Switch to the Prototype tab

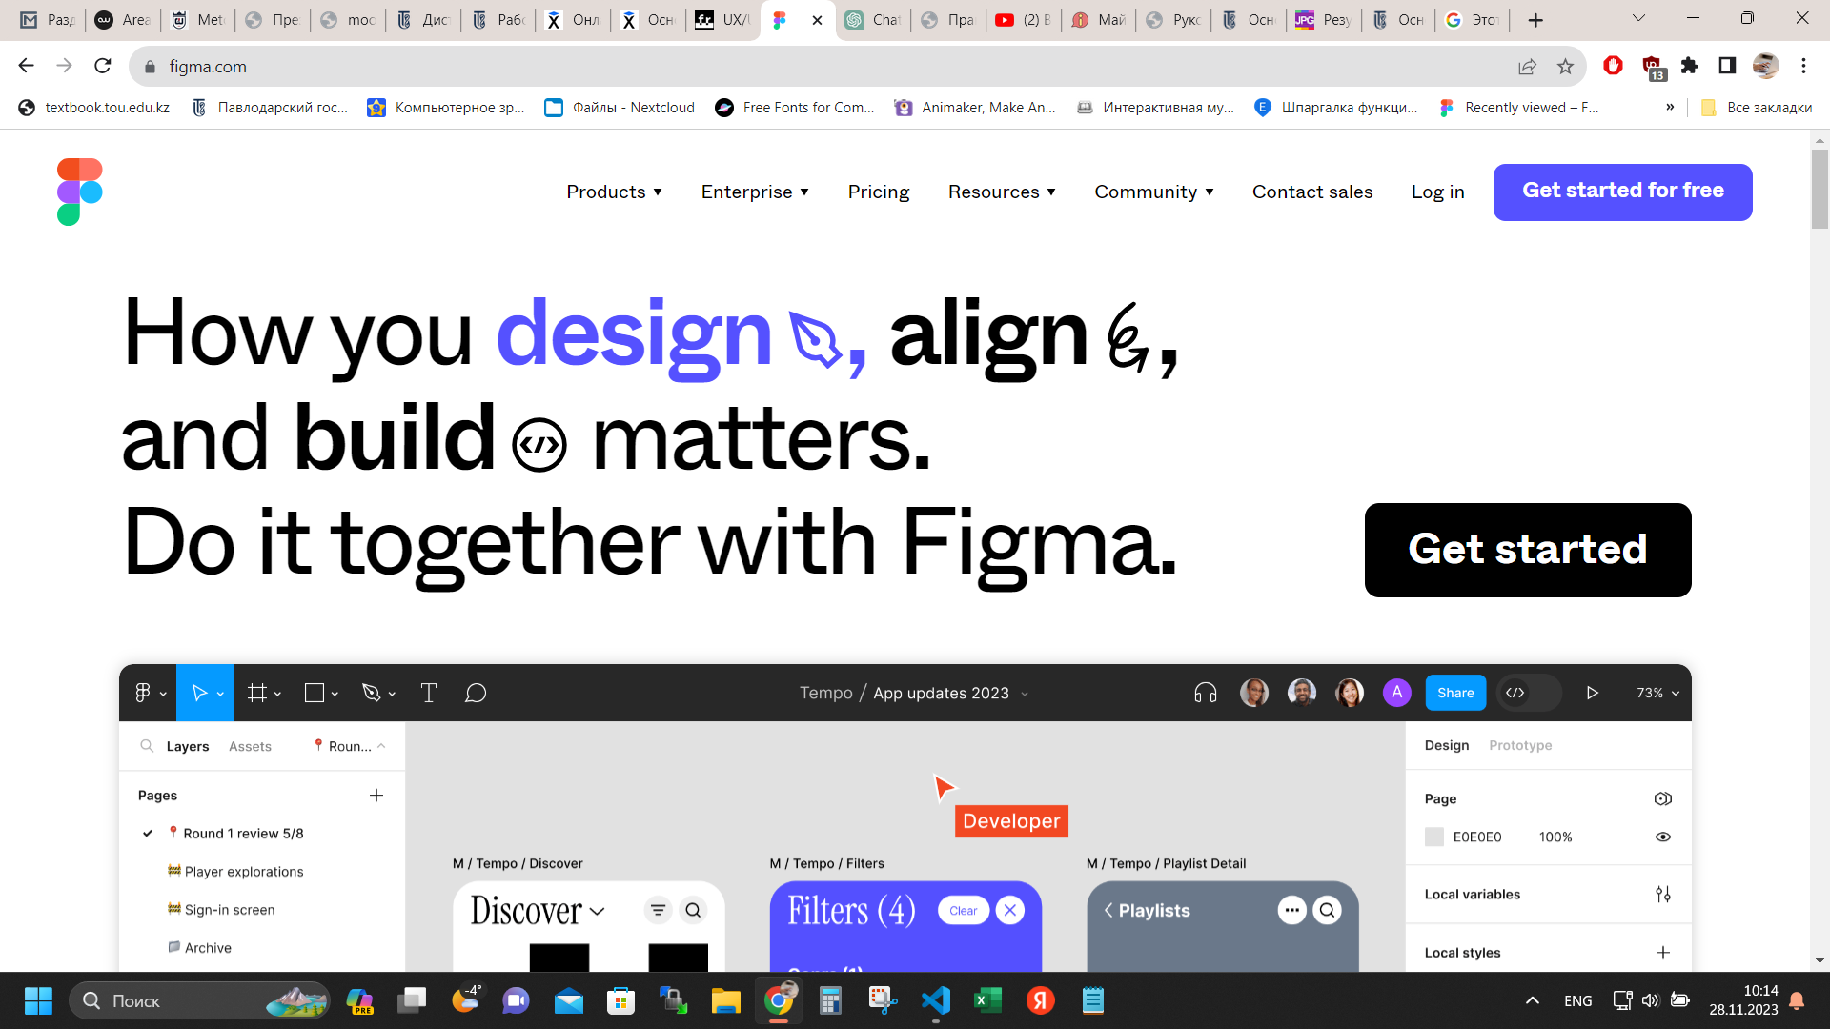click(x=1520, y=745)
